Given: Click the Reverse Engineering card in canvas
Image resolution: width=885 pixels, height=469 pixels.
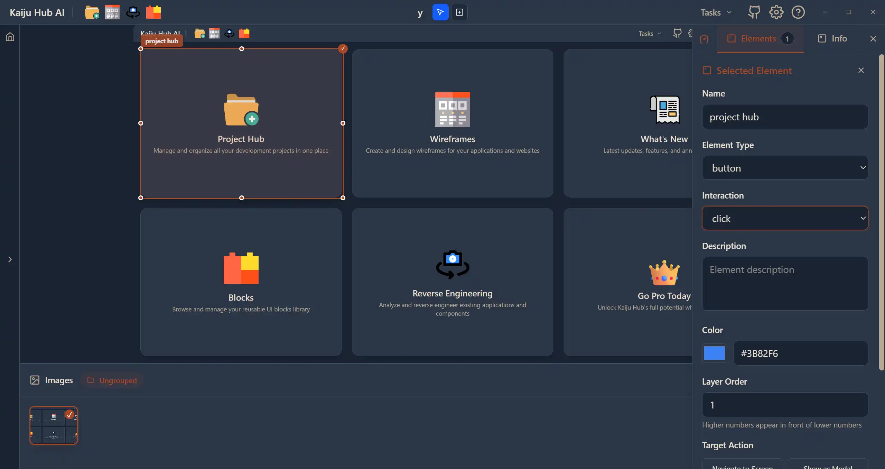Looking at the screenshot, I should [453, 282].
